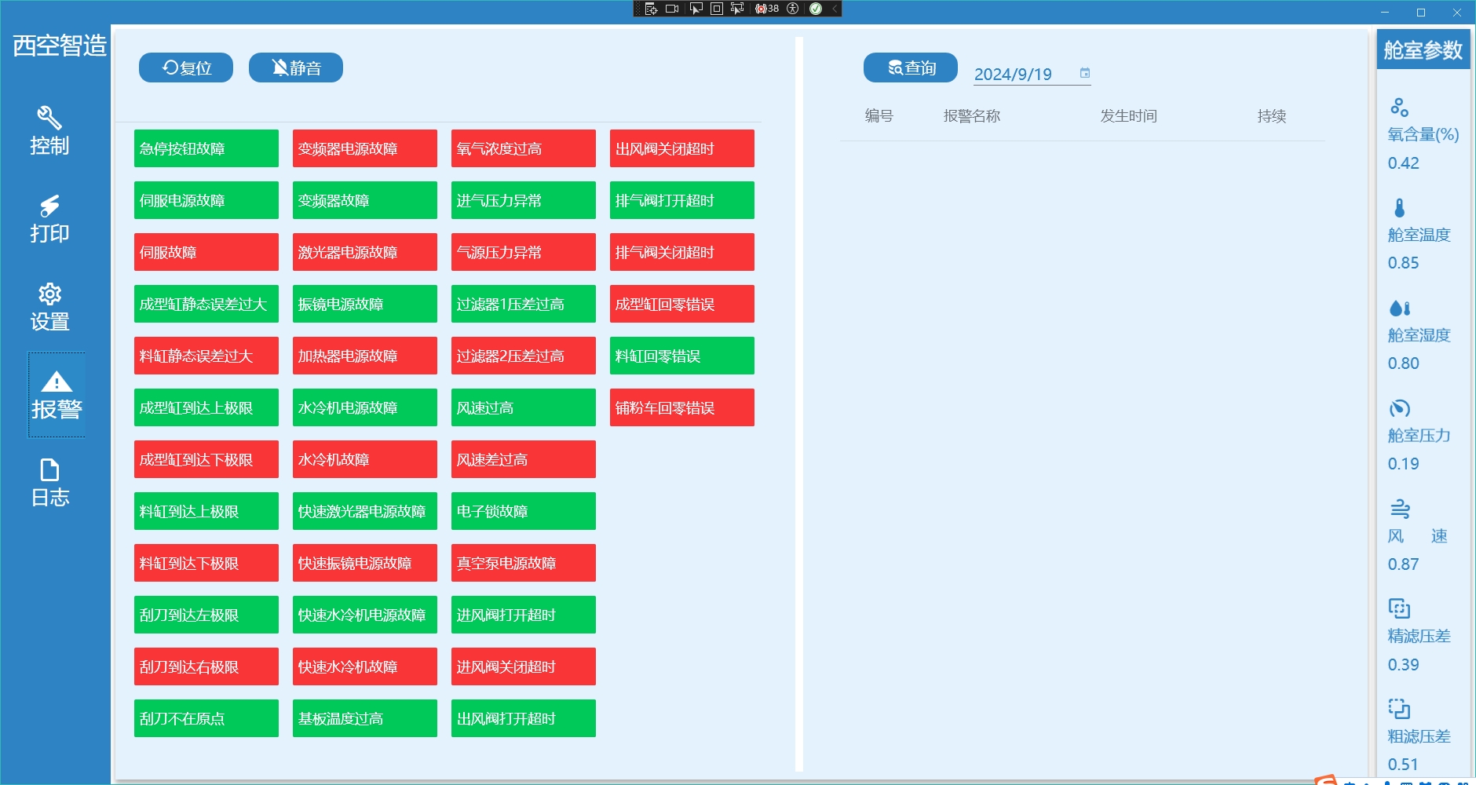
Task: Click the 静音 mute button
Action: coord(296,68)
